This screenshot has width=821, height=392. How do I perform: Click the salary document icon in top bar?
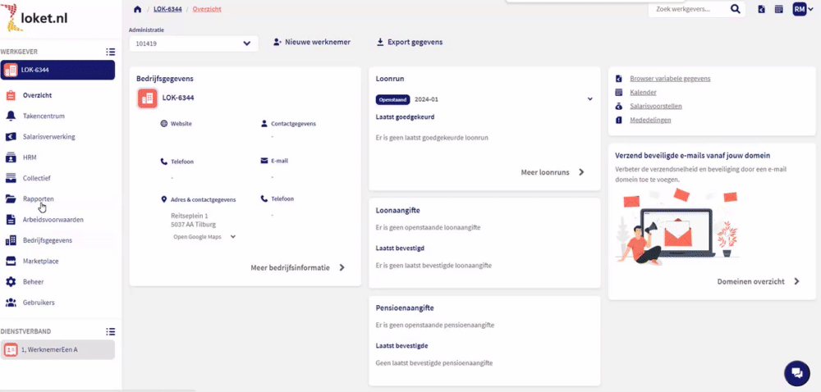point(761,9)
